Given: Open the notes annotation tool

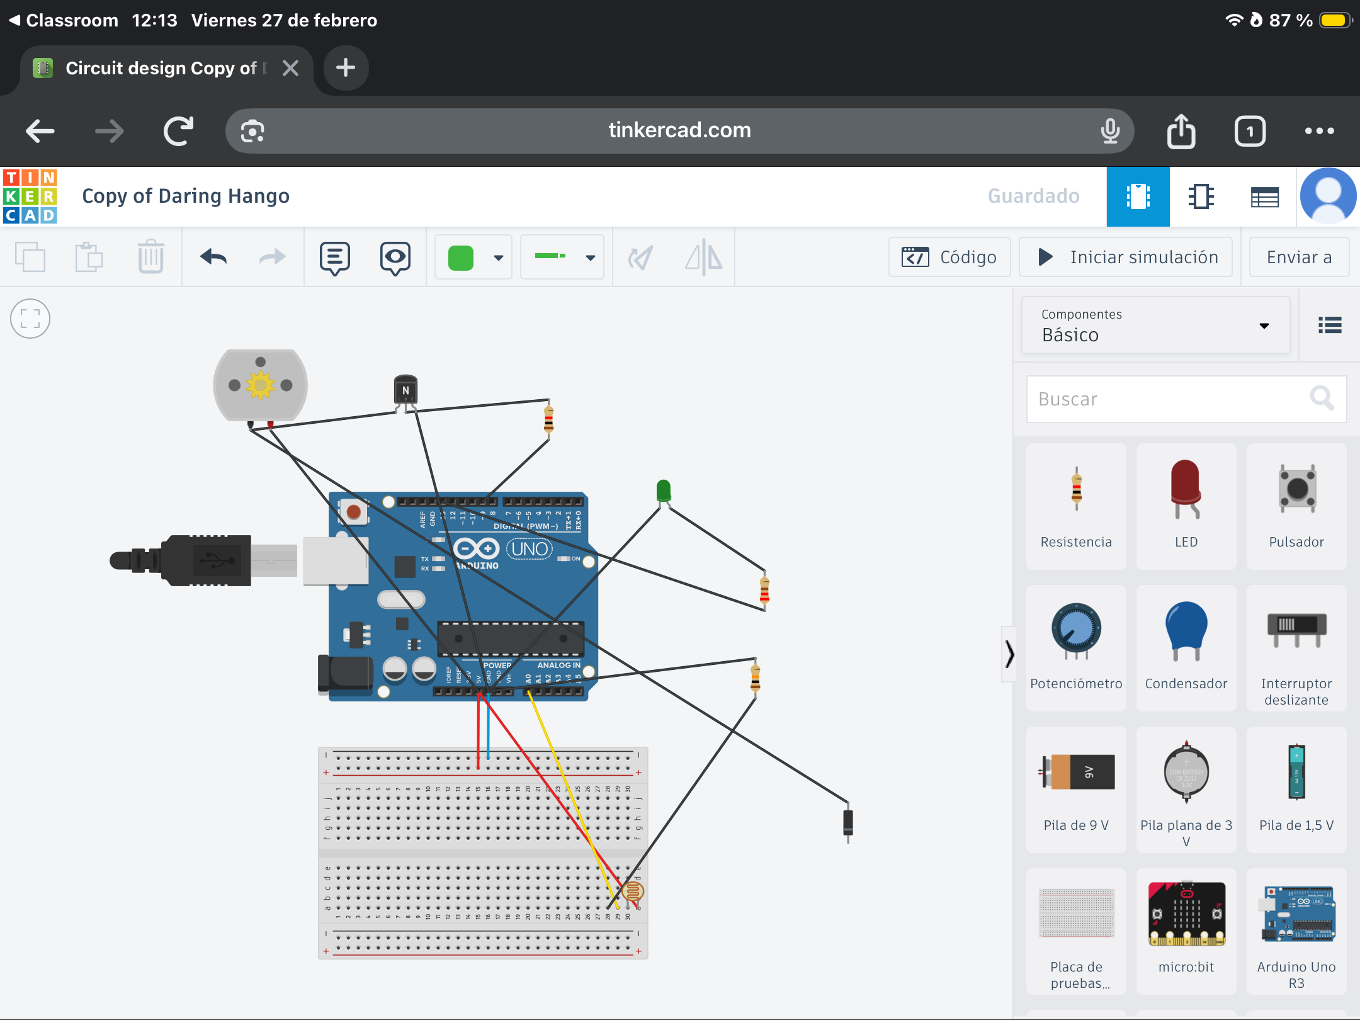Looking at the screenshot, I should tap(334, 258).
